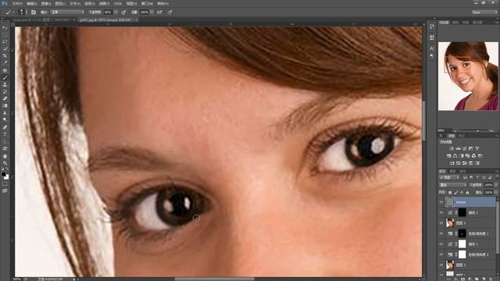Toggle lock transparent pixels in Layers panel
The height and width of the screenshot is (281, 500).
pos(450,193)
